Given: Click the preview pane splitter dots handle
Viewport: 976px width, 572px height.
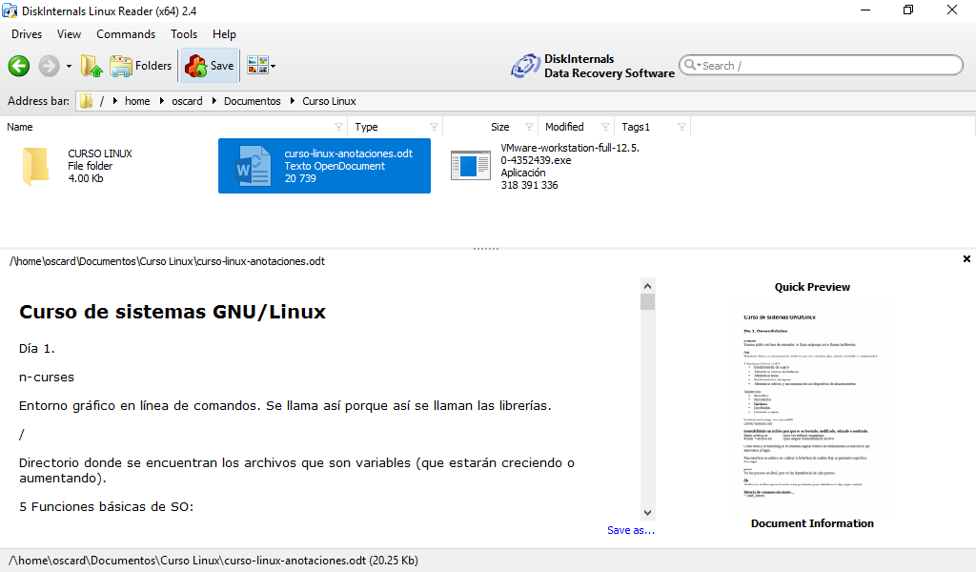Looking at the screenshot, I should pyautogui.click(x=485, y=249).
